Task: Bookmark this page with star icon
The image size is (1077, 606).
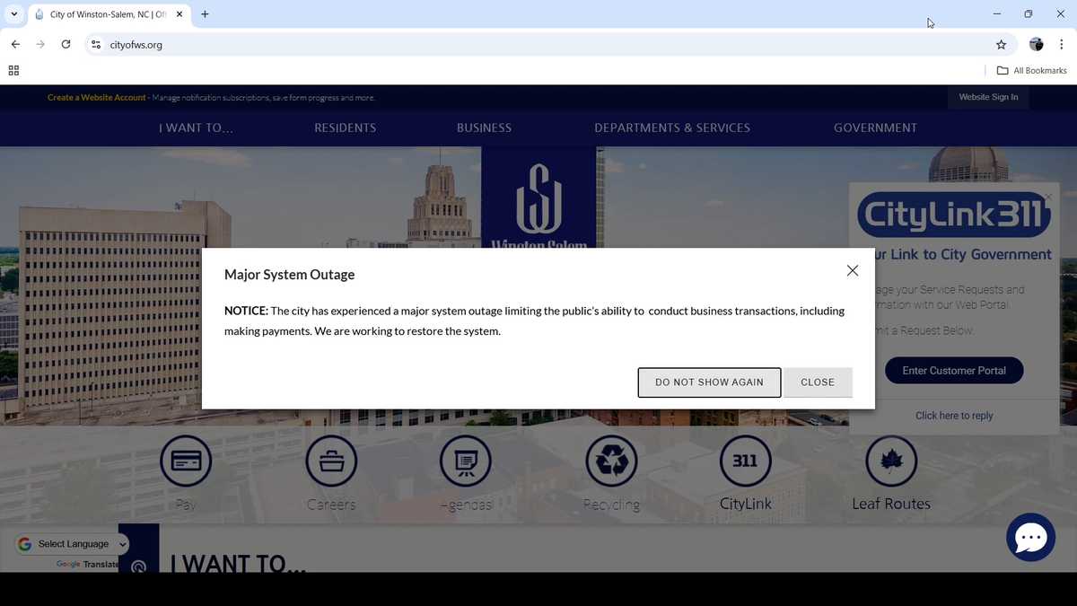Action: pos(1001,45)
